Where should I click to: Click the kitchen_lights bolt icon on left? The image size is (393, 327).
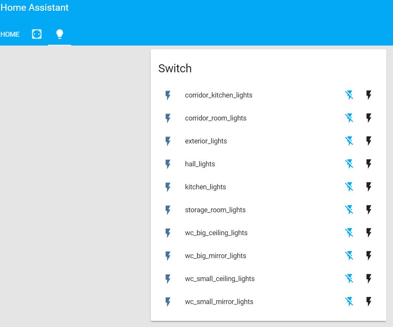click(168, 187)
